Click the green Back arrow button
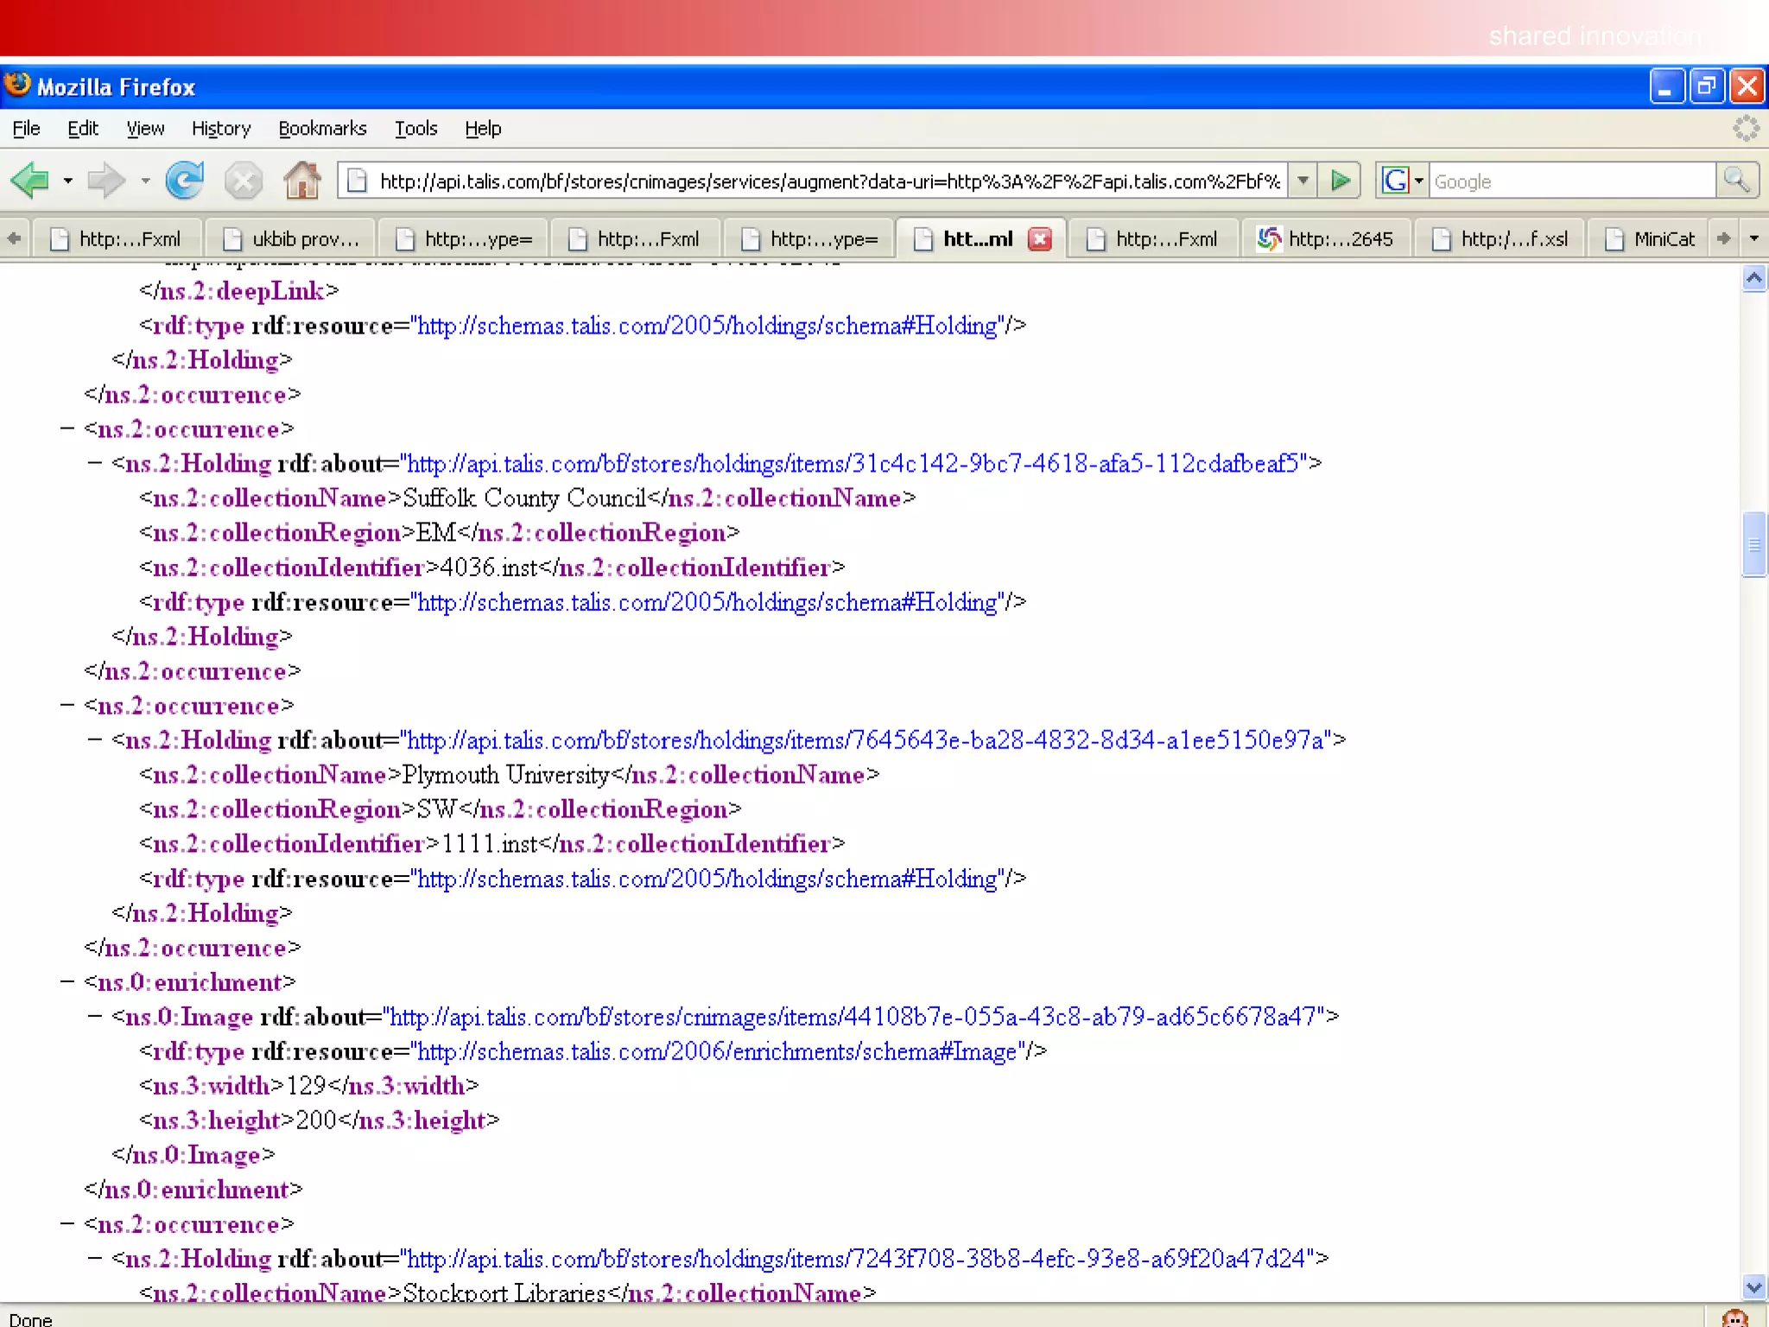Image resolution: width=1769 pixels, height=1327 pixels. 30,181
